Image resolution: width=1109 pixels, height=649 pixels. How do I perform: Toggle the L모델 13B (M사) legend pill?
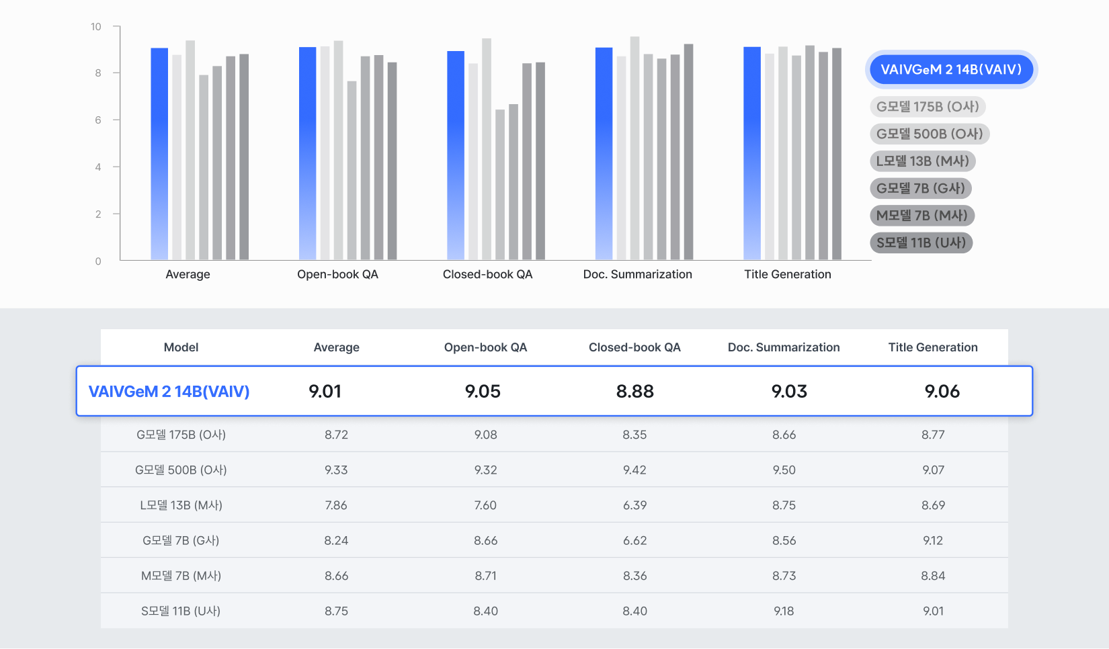[922, 161]
